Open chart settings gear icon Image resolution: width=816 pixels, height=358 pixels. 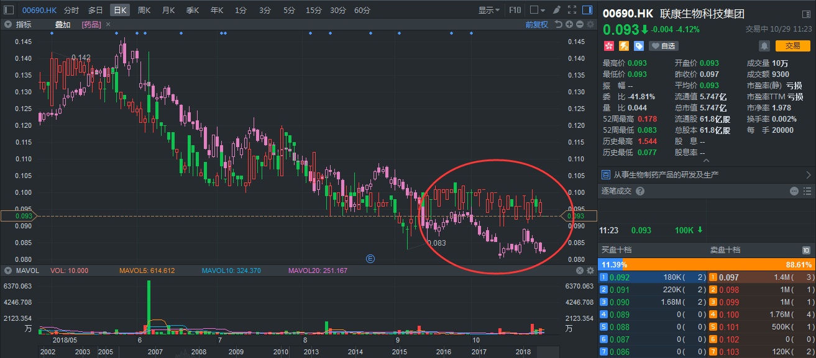(590, 24)
